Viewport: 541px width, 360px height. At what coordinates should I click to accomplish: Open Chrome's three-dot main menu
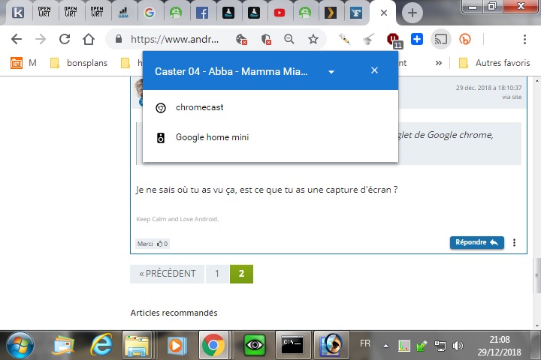coord(524,39)
